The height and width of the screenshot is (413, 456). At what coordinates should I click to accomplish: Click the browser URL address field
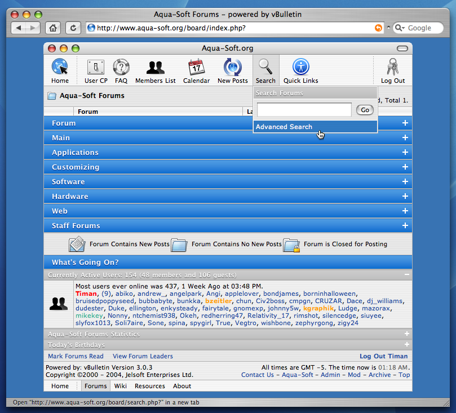pyautogui.click(x=235, y=28)
